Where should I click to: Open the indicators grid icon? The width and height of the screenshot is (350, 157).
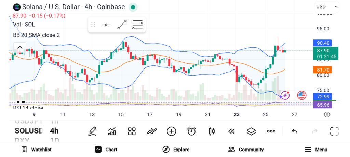132,131
